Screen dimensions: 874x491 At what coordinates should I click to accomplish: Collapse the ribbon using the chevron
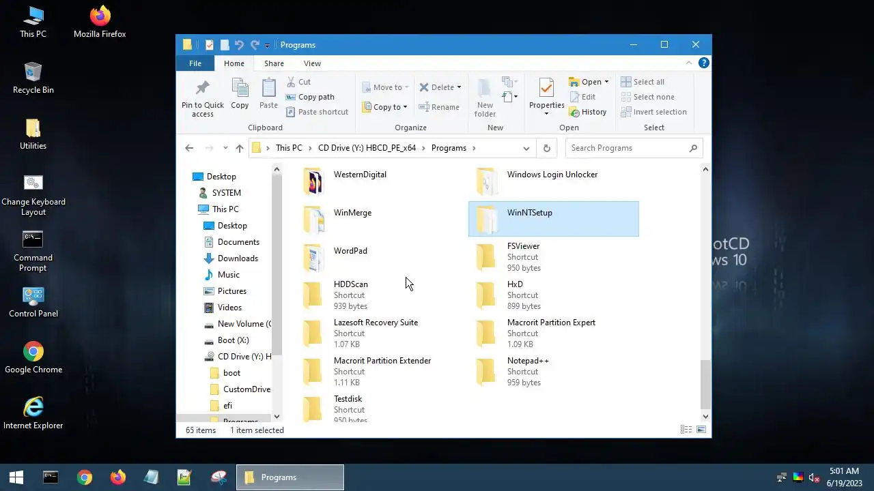click(688, 63)
